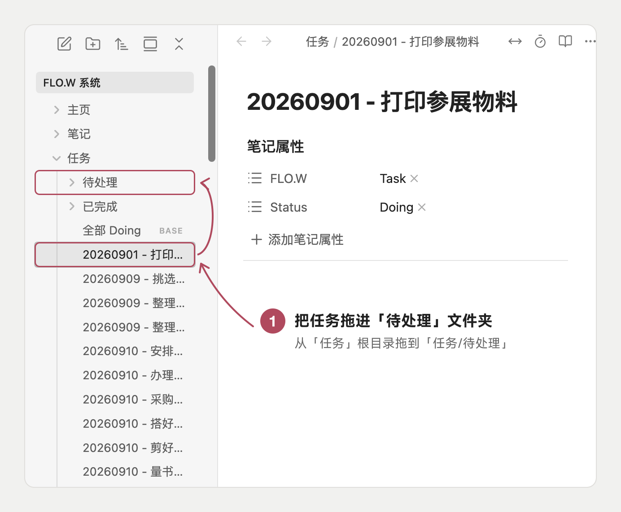Open note 20260910 - 办理
Viewport: 621px width, 512px height.
[115, 375]
